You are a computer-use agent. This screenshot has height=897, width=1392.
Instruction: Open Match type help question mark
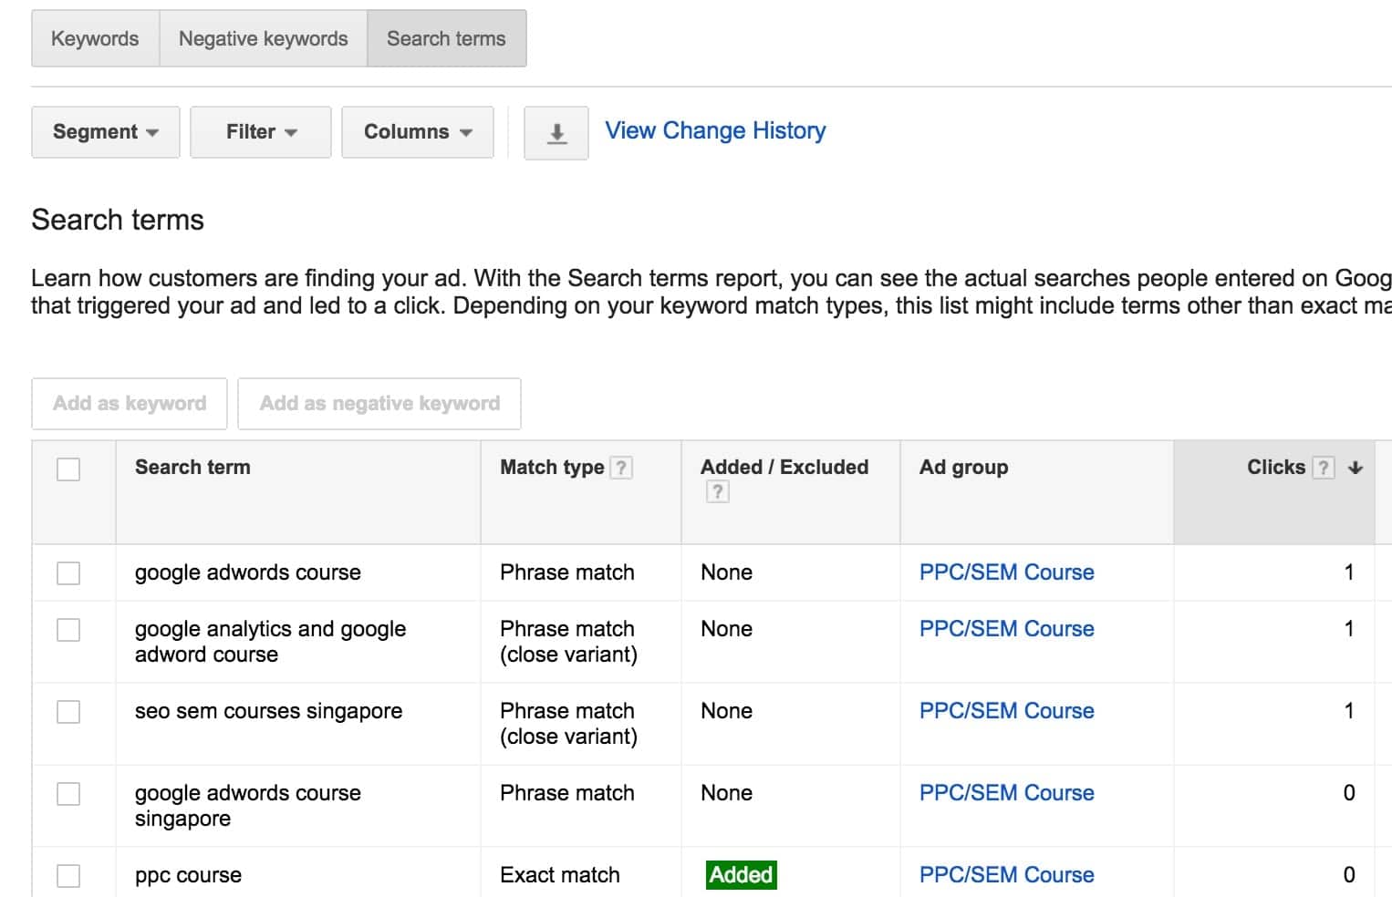(x=621, y=468)
